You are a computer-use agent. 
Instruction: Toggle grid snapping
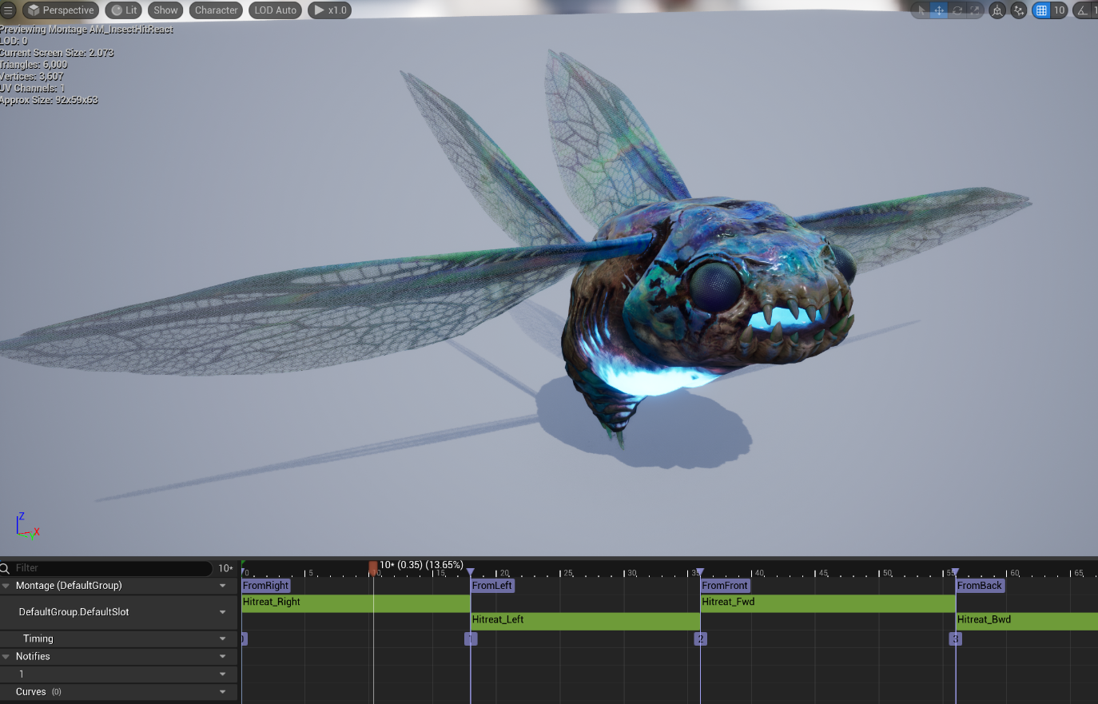click(1040, 10)
